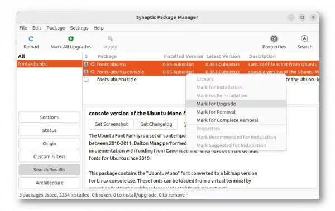
Task: Select the fonts-ubuntu-title package name
Action: pyautogui.click(x=117, y=80)
